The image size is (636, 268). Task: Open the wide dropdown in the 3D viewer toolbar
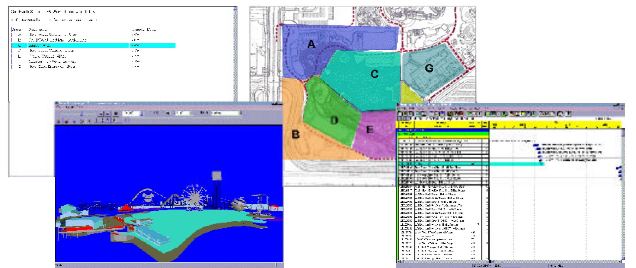coord(226,113)
